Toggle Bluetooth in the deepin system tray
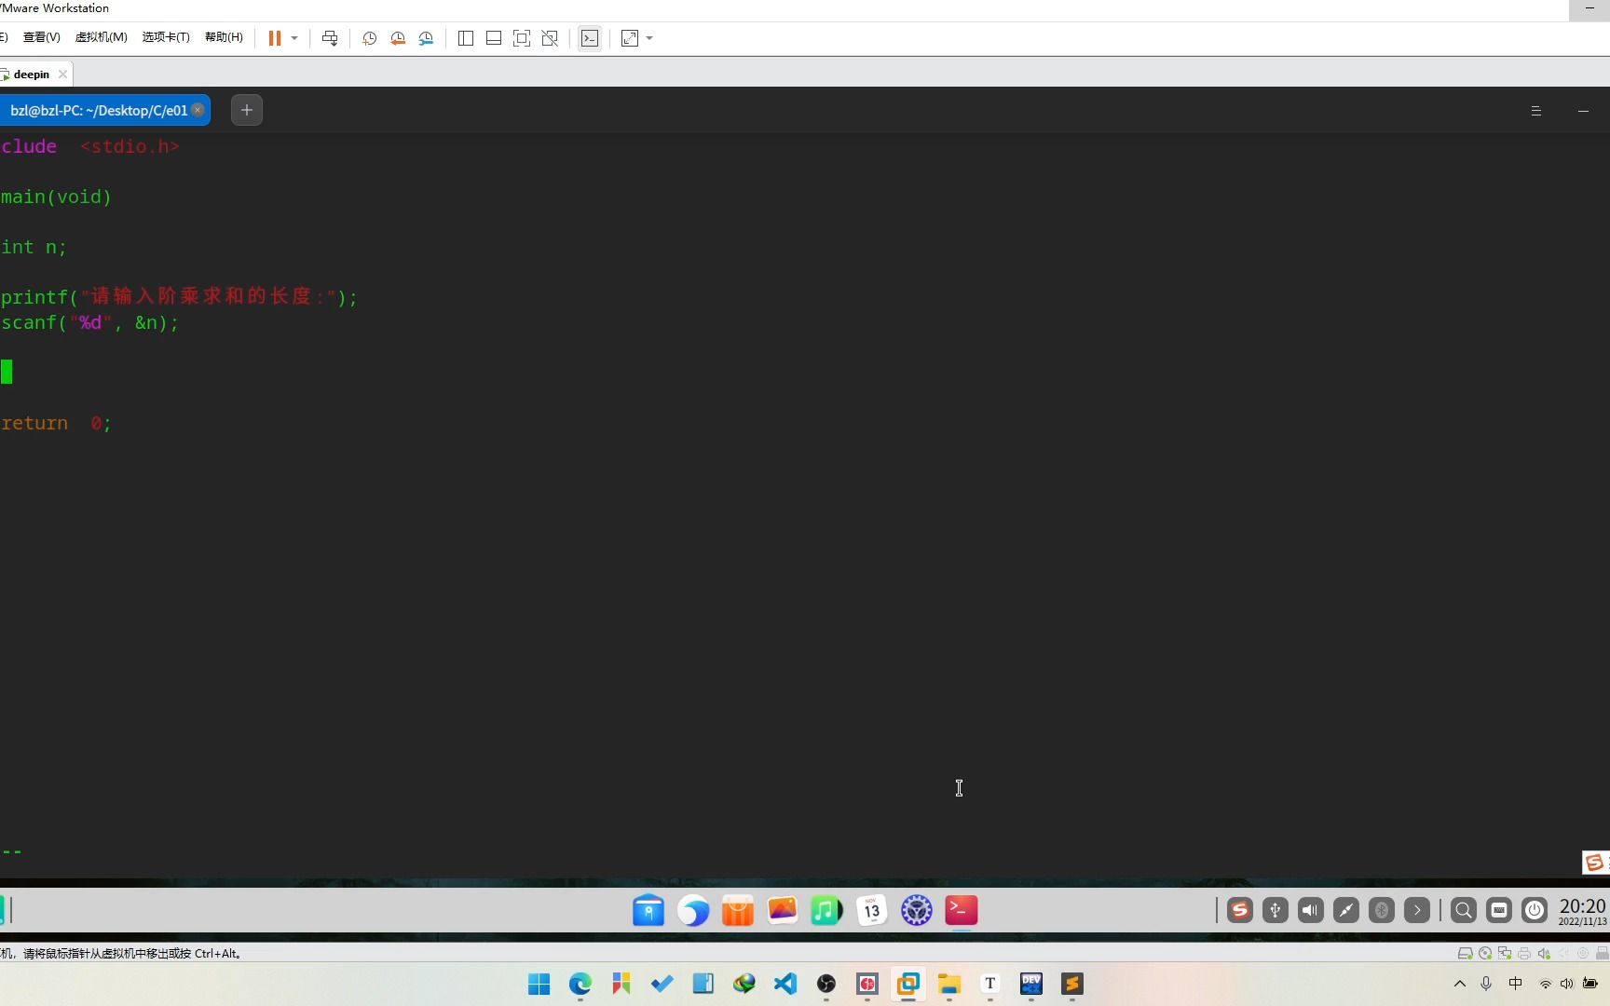Image resolution: width=1610 pixels, height=1006 pixels. [x=1382, y=910]
